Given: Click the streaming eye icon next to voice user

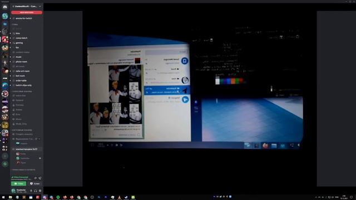Looking at the screenshot, I should pos(40,158).
